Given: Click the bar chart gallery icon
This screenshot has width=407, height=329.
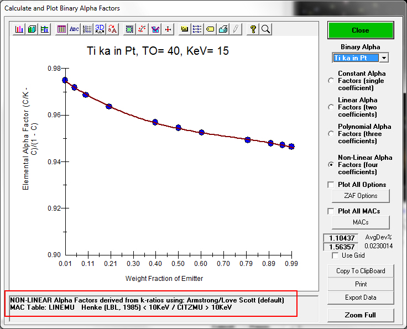Looking at the screenshot, I should coord(19,29).
